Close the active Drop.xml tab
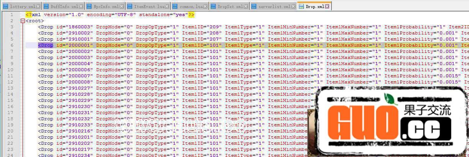The height and width of the screenshot is (157, 469). point(327,7)
